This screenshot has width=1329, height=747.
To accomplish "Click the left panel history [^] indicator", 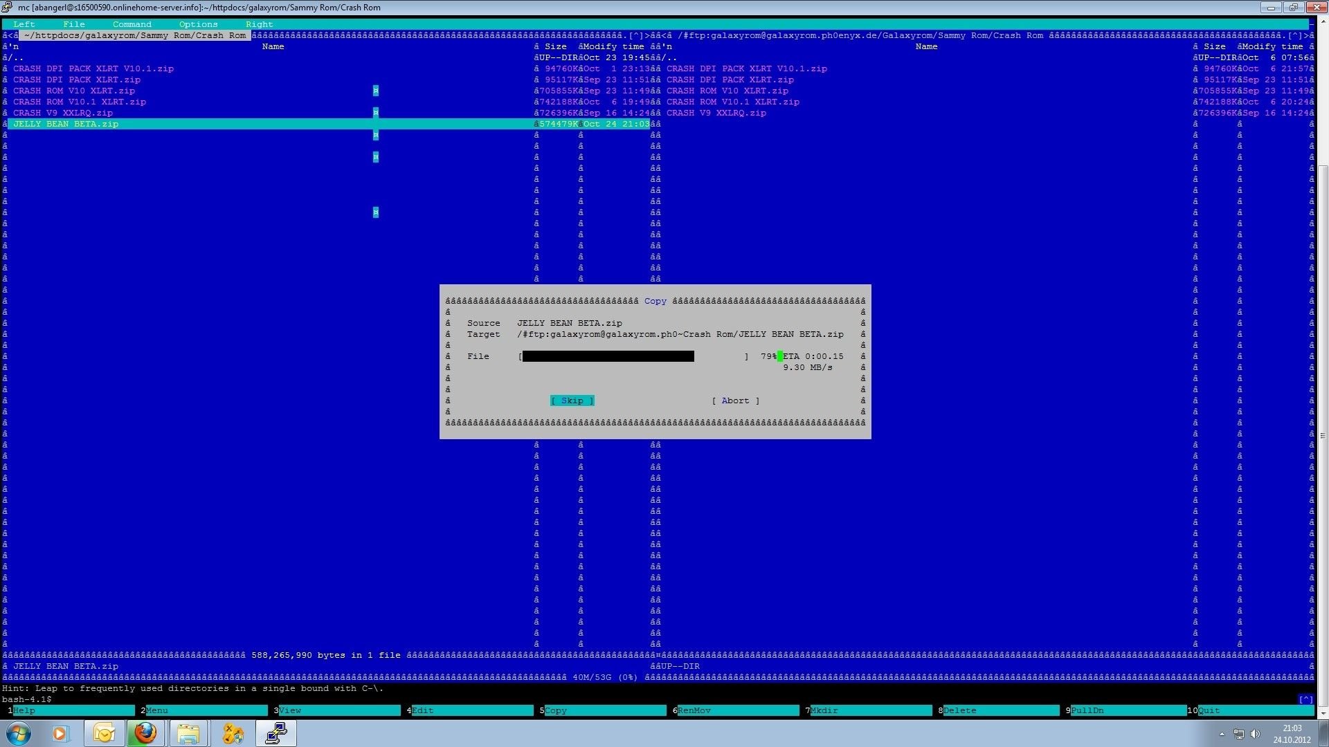I will coord(636,35).
